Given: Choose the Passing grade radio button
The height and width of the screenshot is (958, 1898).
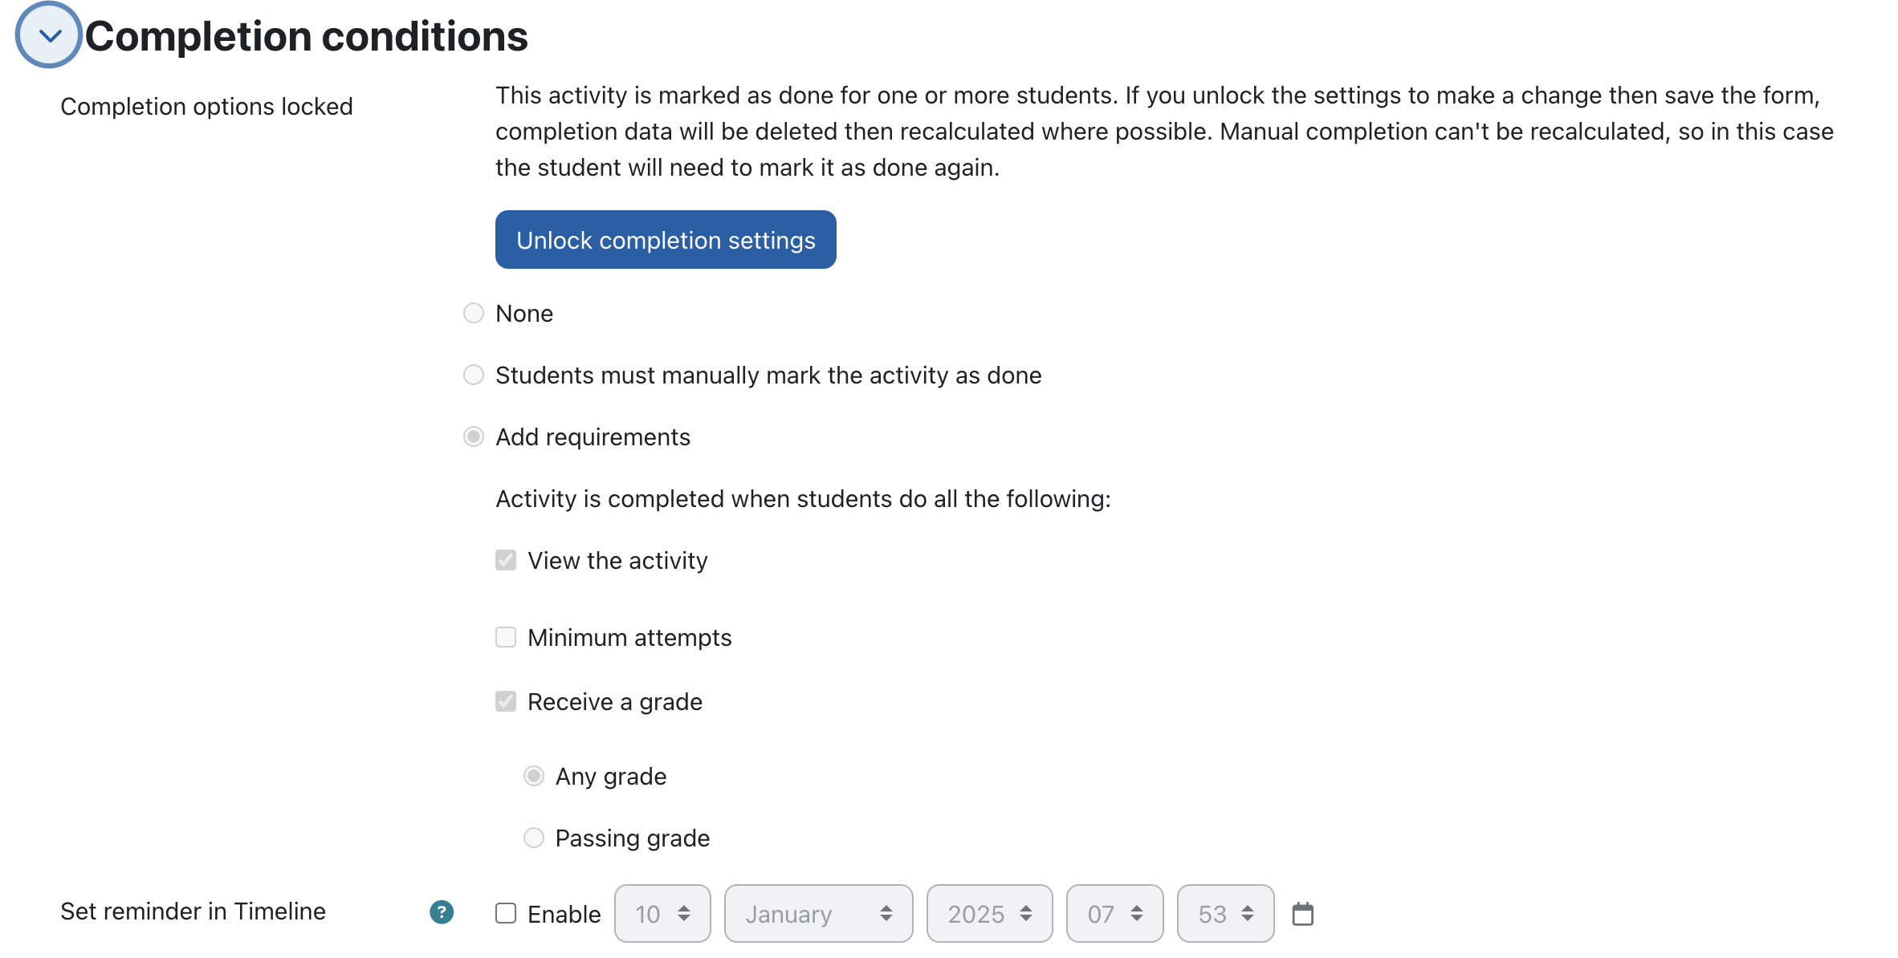Looking at the screenshot, I should coord(534,838).
